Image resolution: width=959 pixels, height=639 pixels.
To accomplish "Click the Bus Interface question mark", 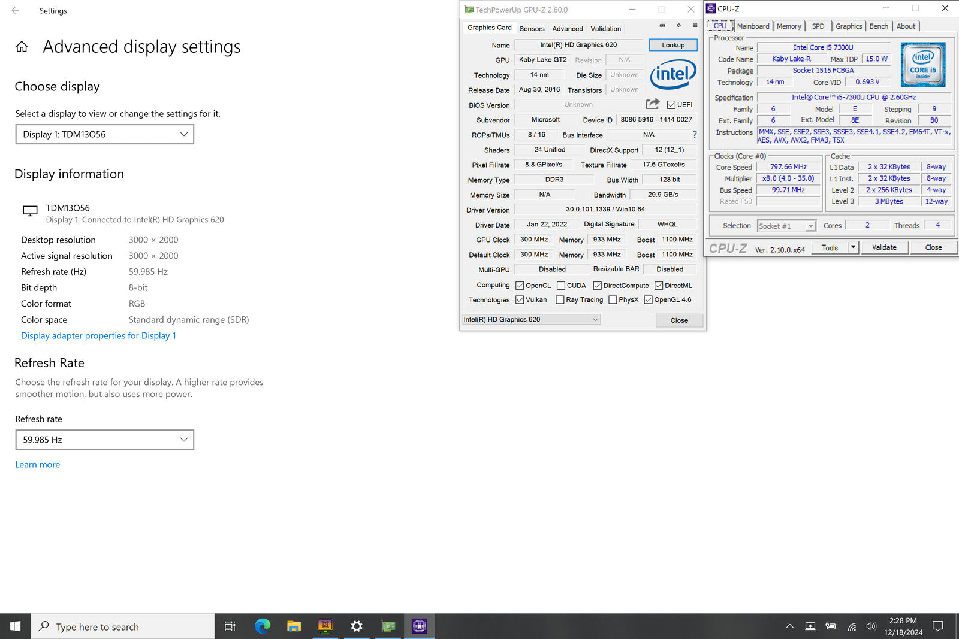I will 695,135.
